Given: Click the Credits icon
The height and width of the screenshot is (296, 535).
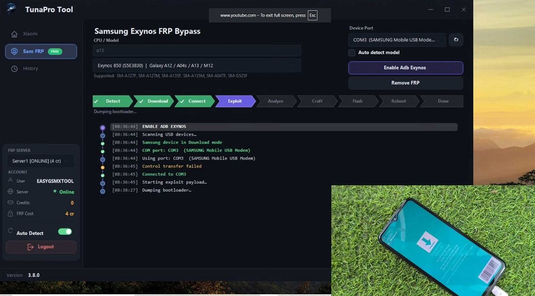Looking at the screenshot, I should (x=10, y=202).
